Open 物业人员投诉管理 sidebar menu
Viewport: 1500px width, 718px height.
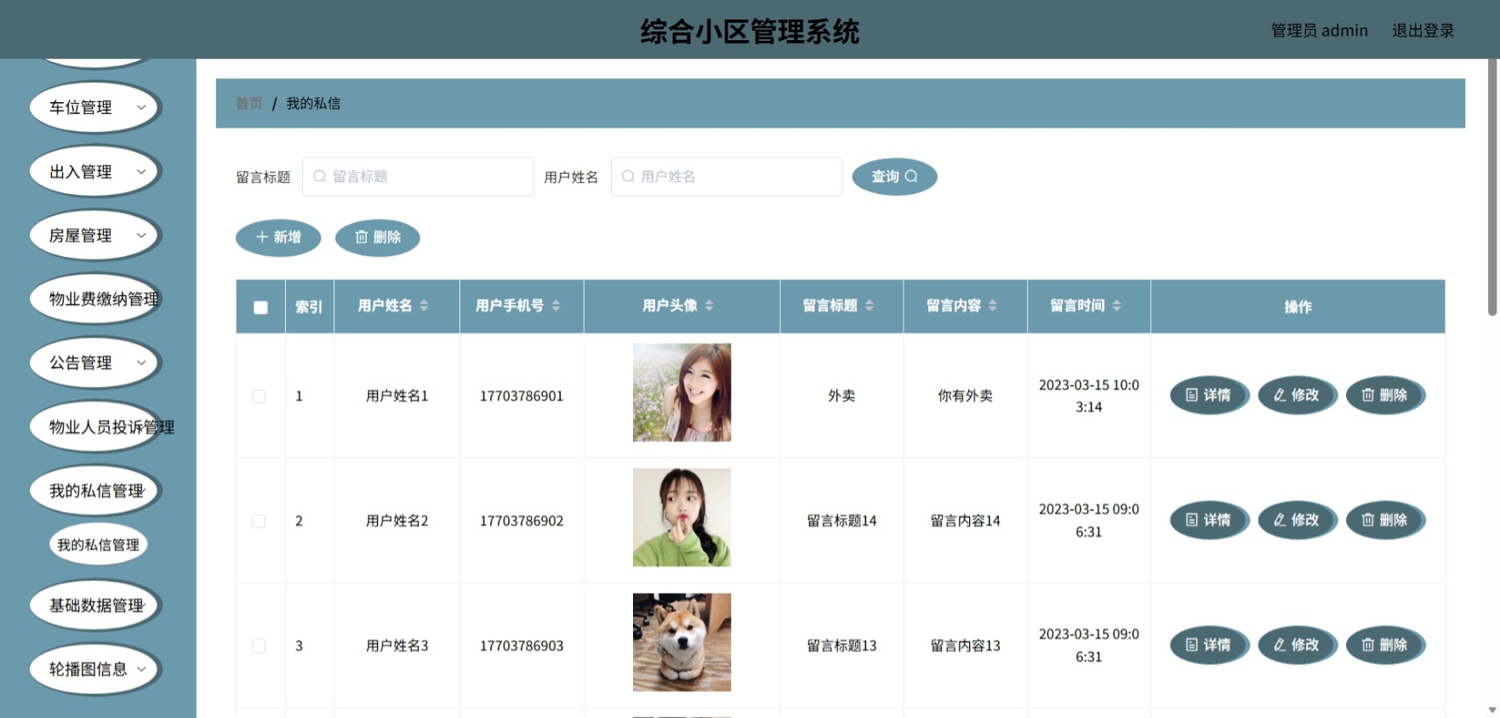tap(95, 427)
